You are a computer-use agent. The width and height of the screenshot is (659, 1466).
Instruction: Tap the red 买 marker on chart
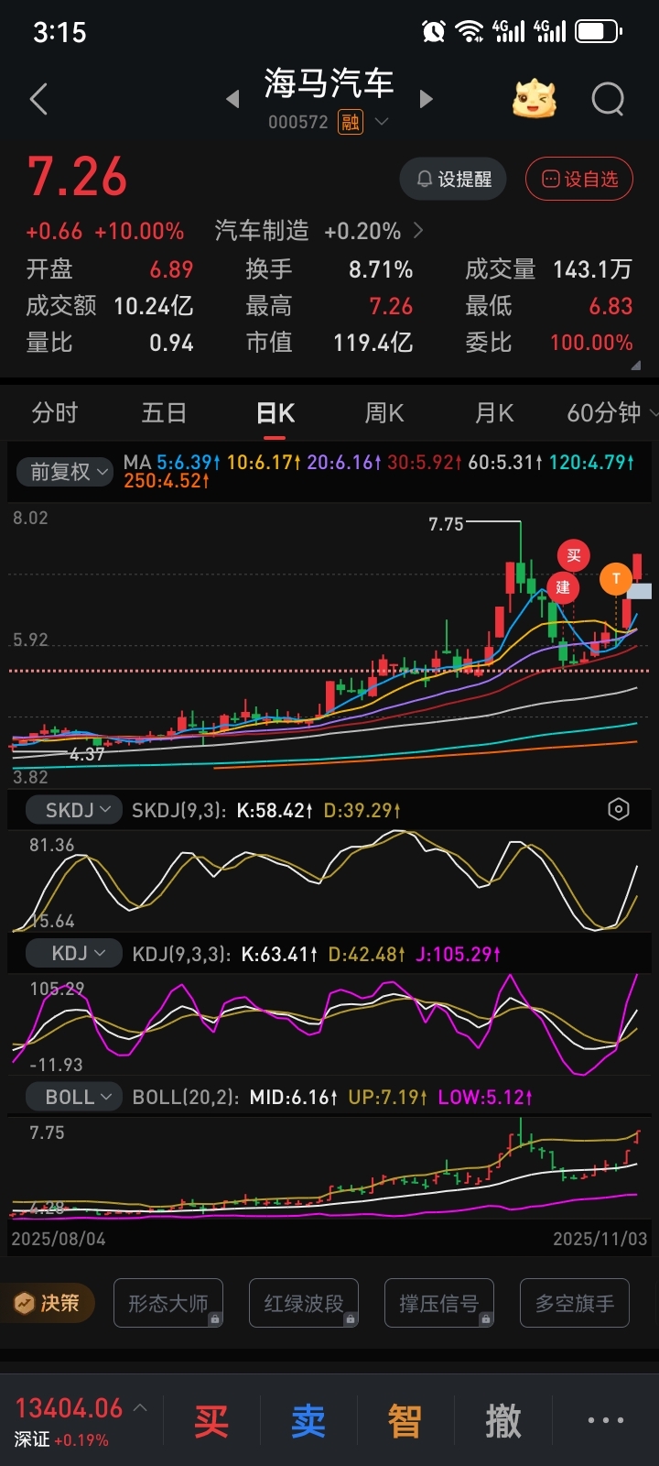coord(574,555)
